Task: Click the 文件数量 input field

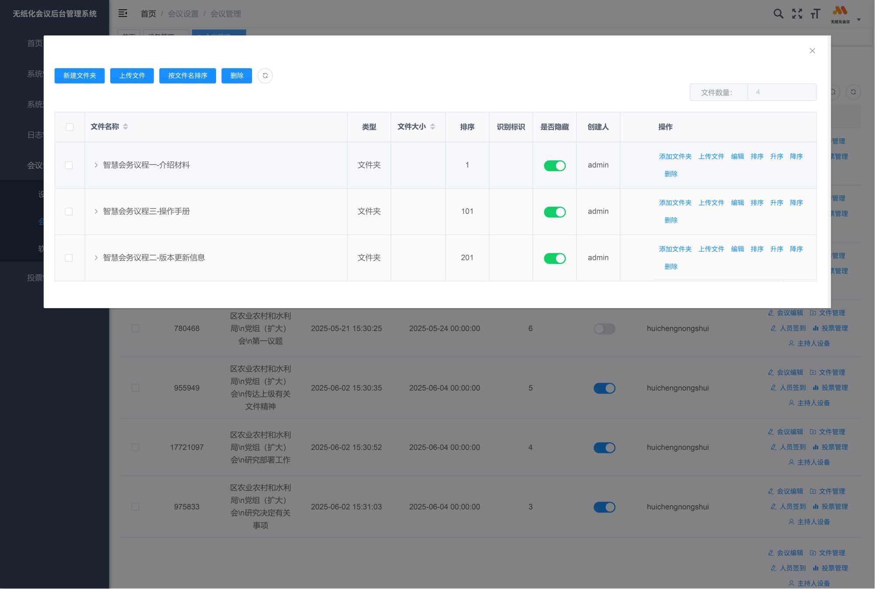Action: pos(781,92)
